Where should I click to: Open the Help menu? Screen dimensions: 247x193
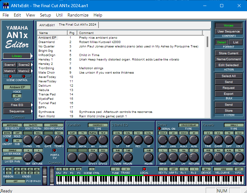pyautogui.click(x=98, y=15)
